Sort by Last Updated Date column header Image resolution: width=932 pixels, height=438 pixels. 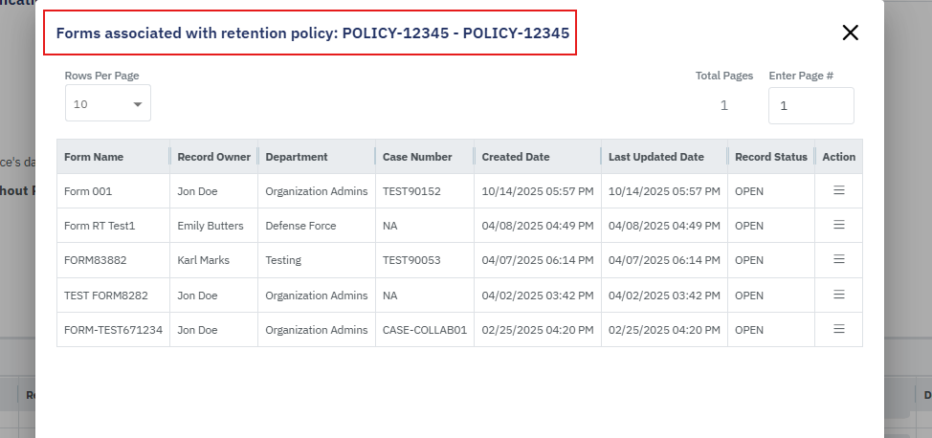pyautogui.click(x=655, y=157)
